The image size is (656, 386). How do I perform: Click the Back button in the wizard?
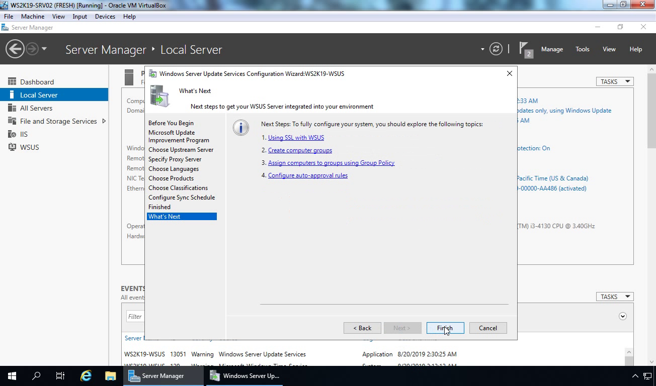[x=362, y=328]
